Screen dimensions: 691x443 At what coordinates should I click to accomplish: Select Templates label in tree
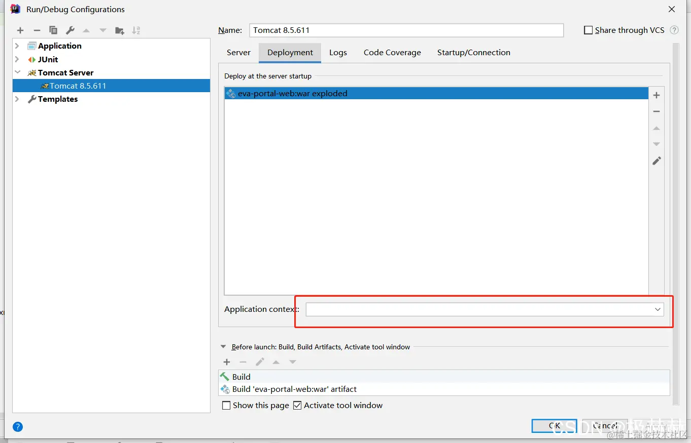tap(58, 99)
